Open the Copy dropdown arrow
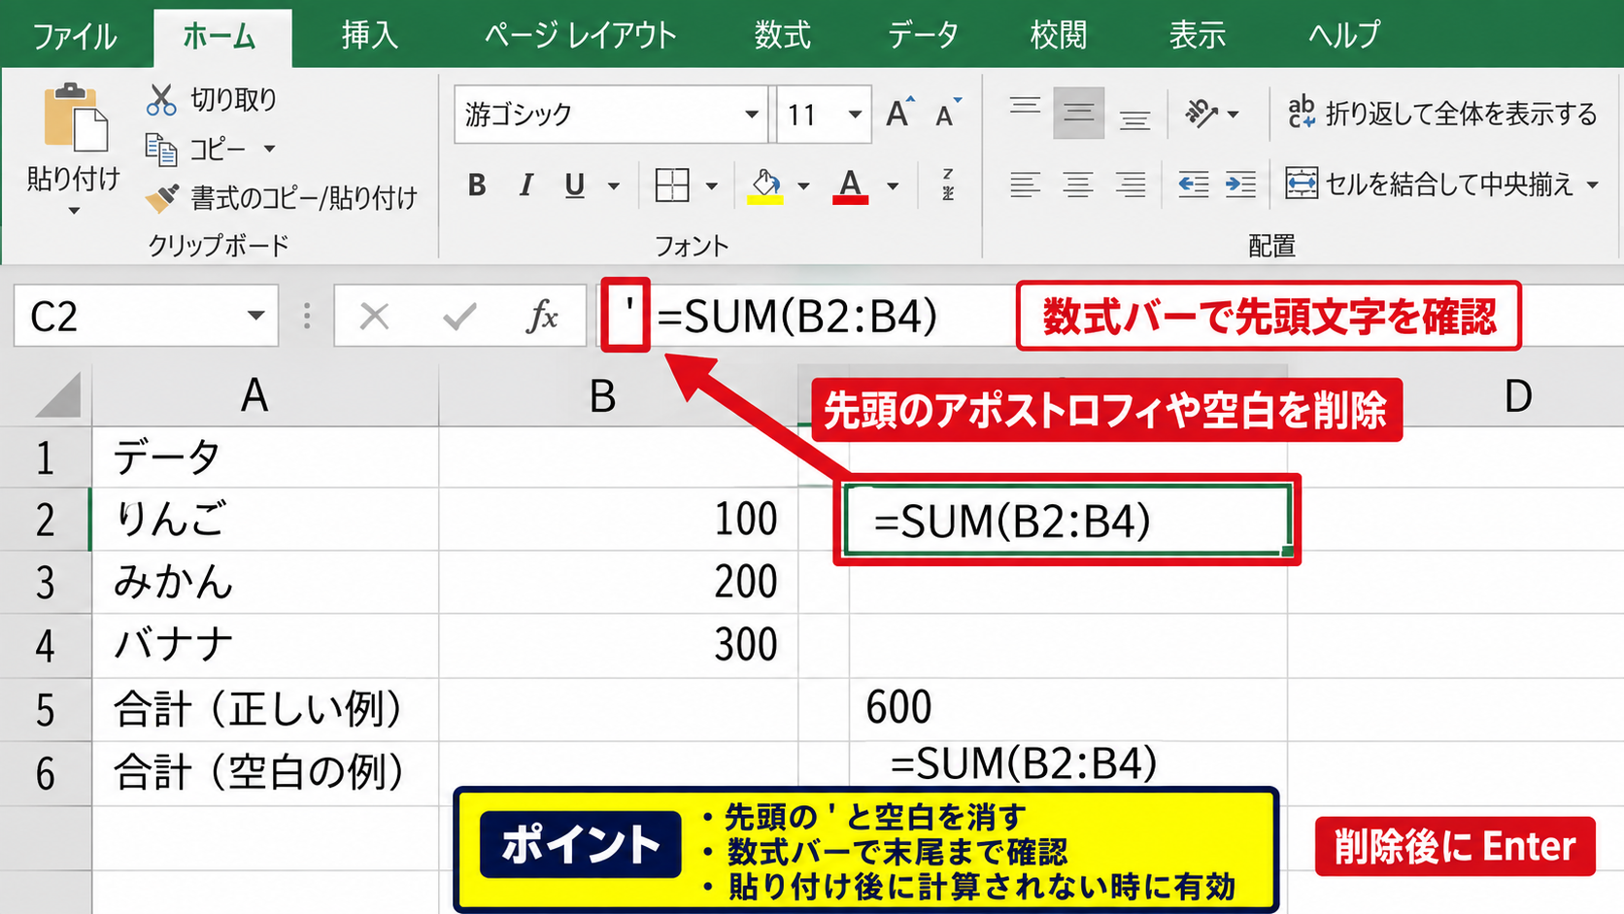The image size is (1624, 914). click(270, 150)
